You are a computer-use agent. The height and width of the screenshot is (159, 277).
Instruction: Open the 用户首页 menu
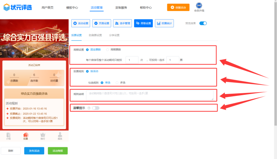48,8
